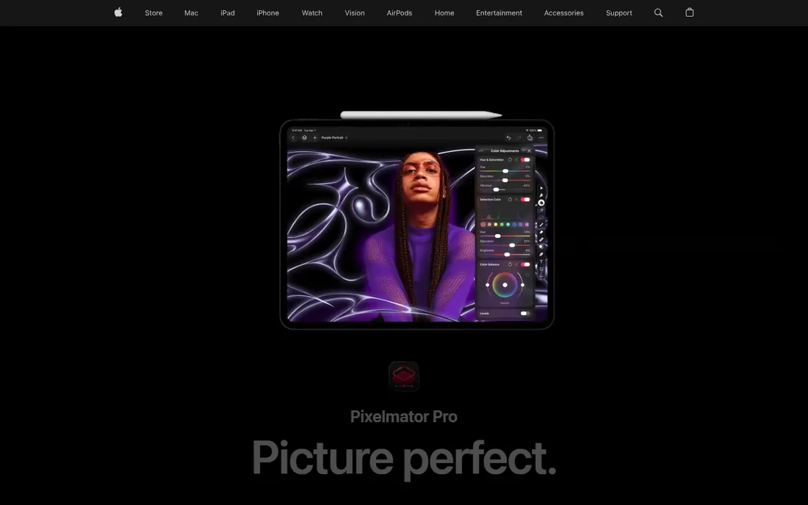Click the Color Balance color wheel center
Screen dimensions: 808x505
tap(505, 286)
